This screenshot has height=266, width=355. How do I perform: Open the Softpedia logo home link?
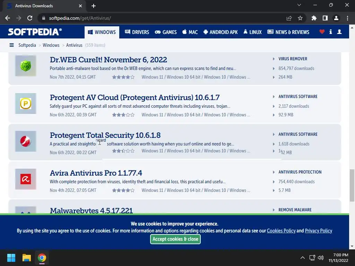click(x=35, y=32)
